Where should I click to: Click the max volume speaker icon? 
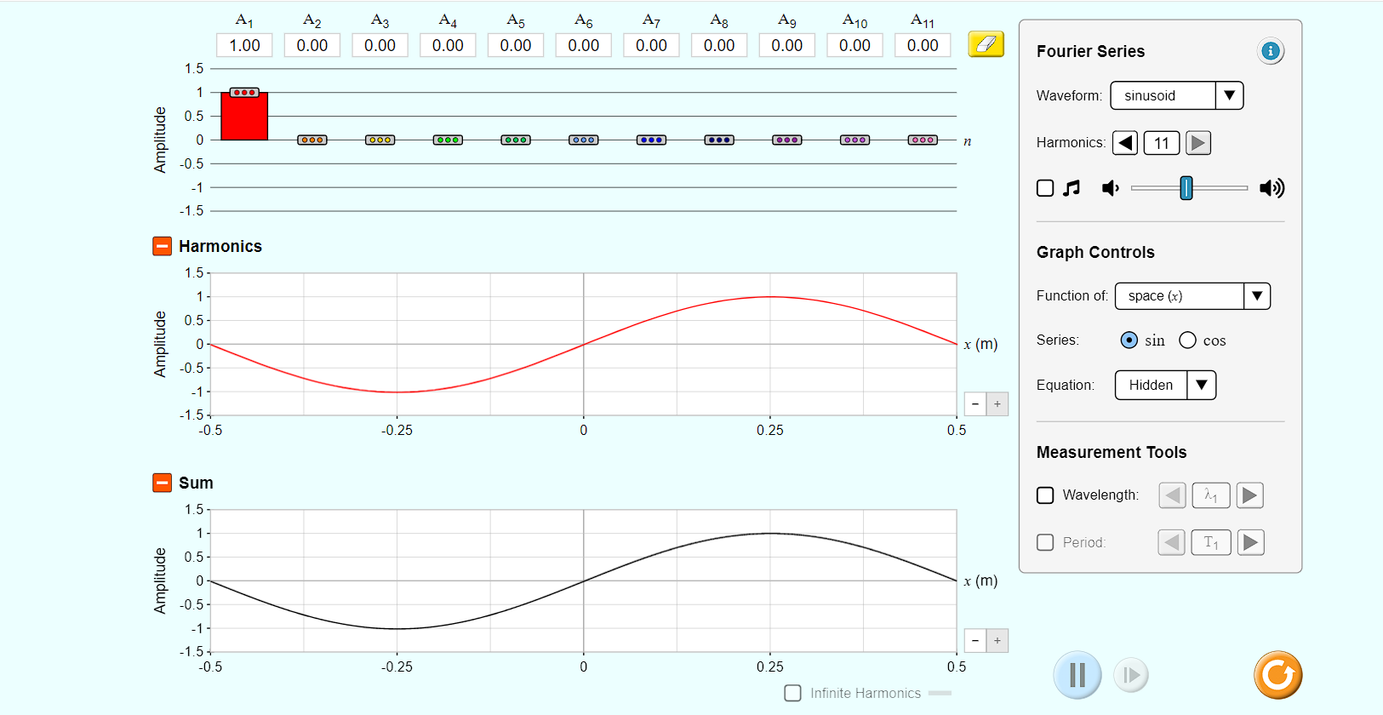[x=1272, y=188]
